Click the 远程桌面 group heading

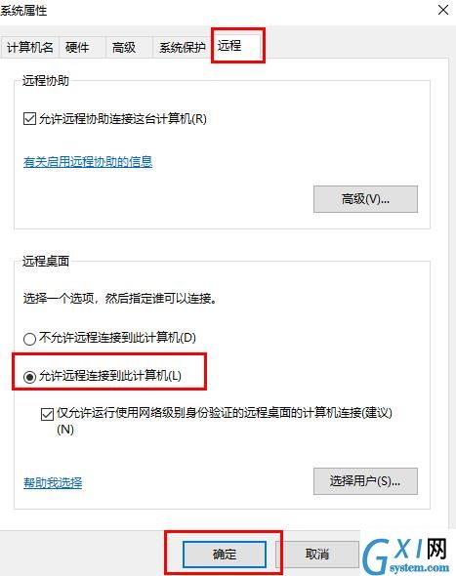click(46, 262)
